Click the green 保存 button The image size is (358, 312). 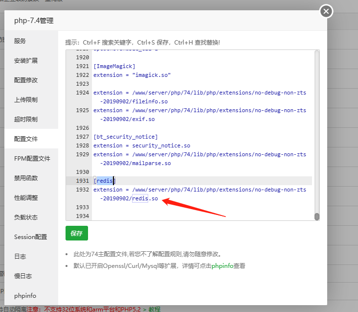76,233
